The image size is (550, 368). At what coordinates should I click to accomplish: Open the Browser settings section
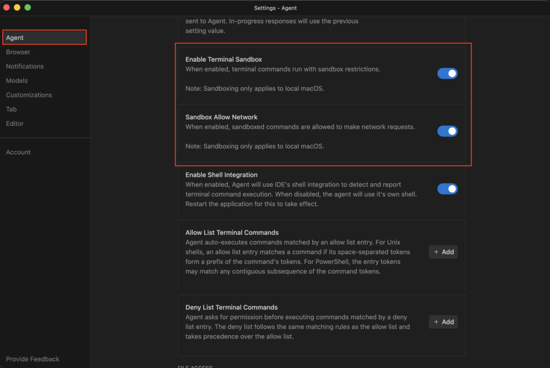pos(18,52)
